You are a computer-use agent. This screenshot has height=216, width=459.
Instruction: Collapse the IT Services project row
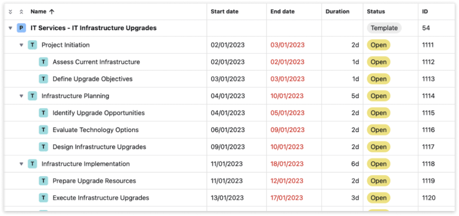(10, 28)
